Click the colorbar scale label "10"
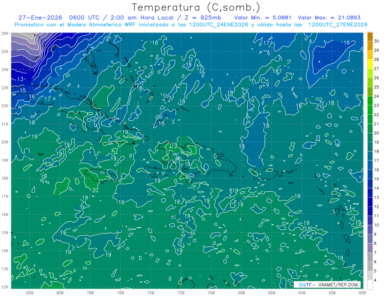 tap(376, 225)
